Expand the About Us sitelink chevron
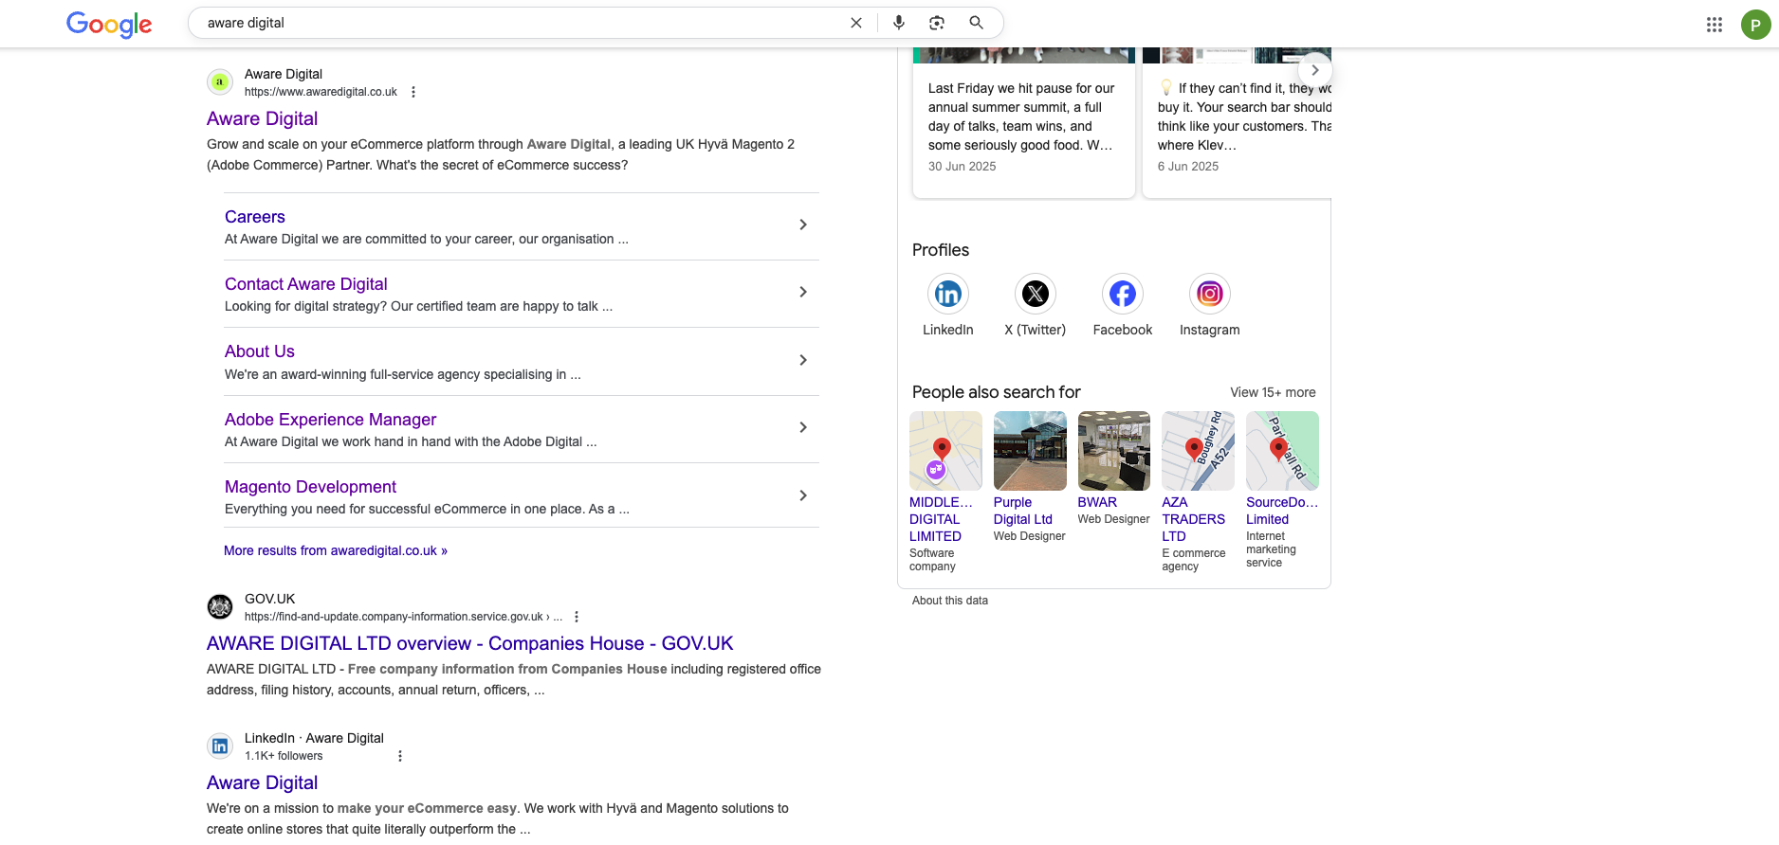 point(803,360)
